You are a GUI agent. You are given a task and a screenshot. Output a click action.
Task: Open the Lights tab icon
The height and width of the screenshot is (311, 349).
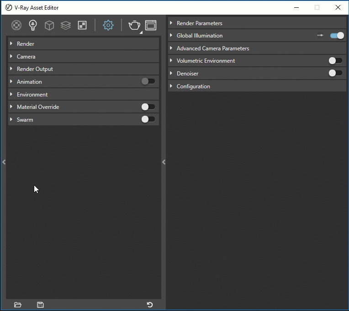33,25
